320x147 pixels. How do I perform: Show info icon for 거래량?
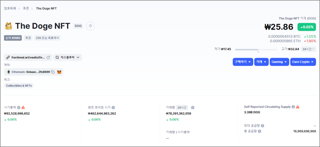pyautogui.click(x=193, y=107)
